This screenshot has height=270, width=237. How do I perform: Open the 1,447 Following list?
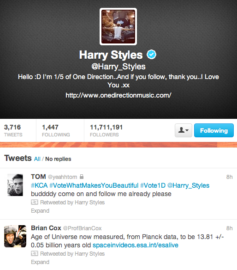[x=56, y=130]
